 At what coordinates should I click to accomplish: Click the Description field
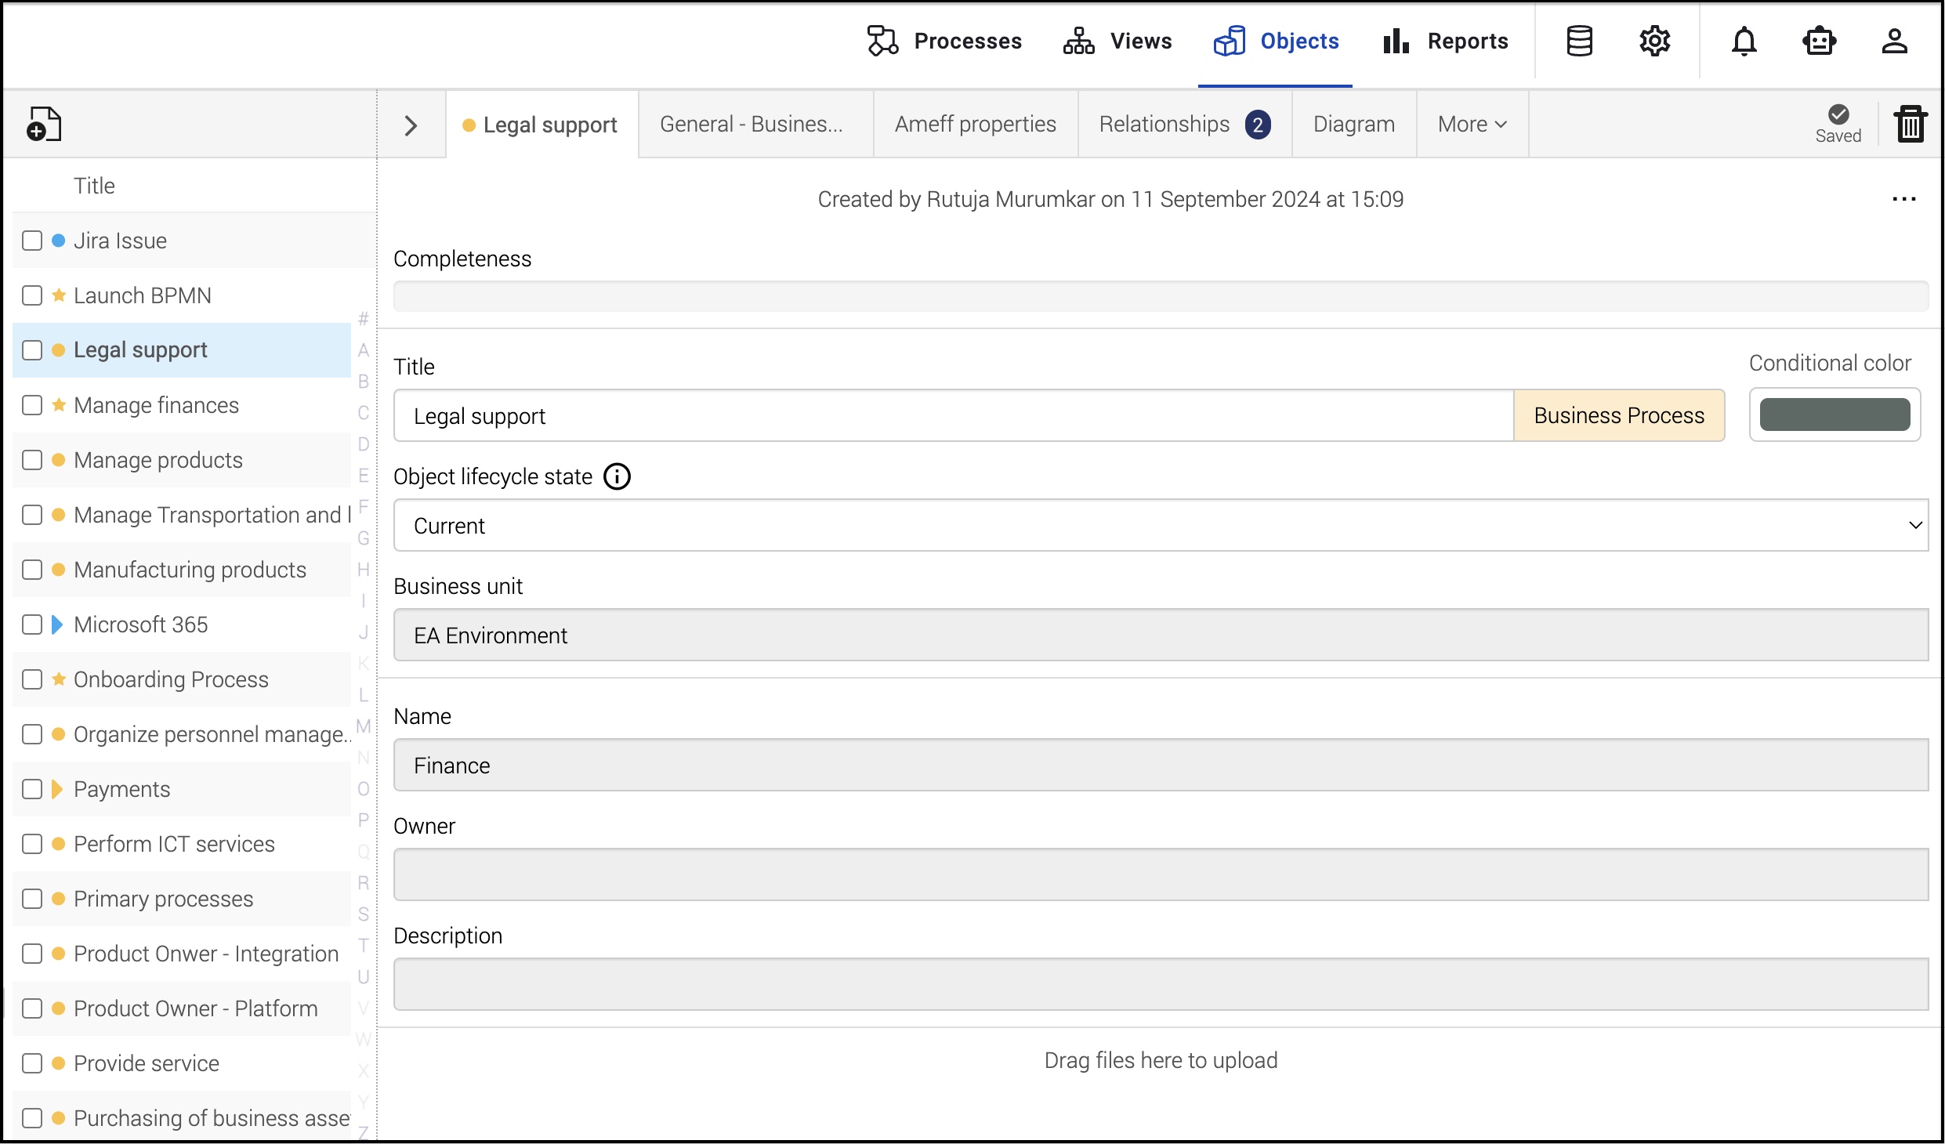(1161, 984)
